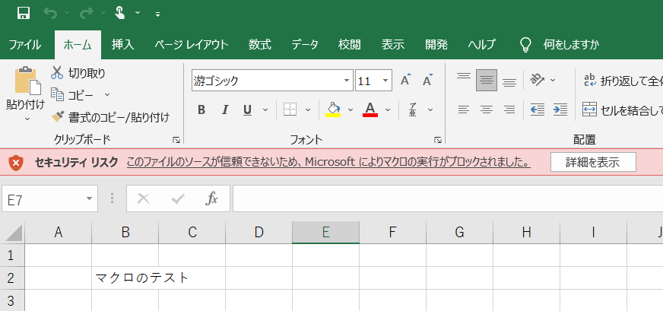Open the Customize Quick Access Toolbar arrow
The height and width of the screenshot is (311, 663).
(157, 14)
